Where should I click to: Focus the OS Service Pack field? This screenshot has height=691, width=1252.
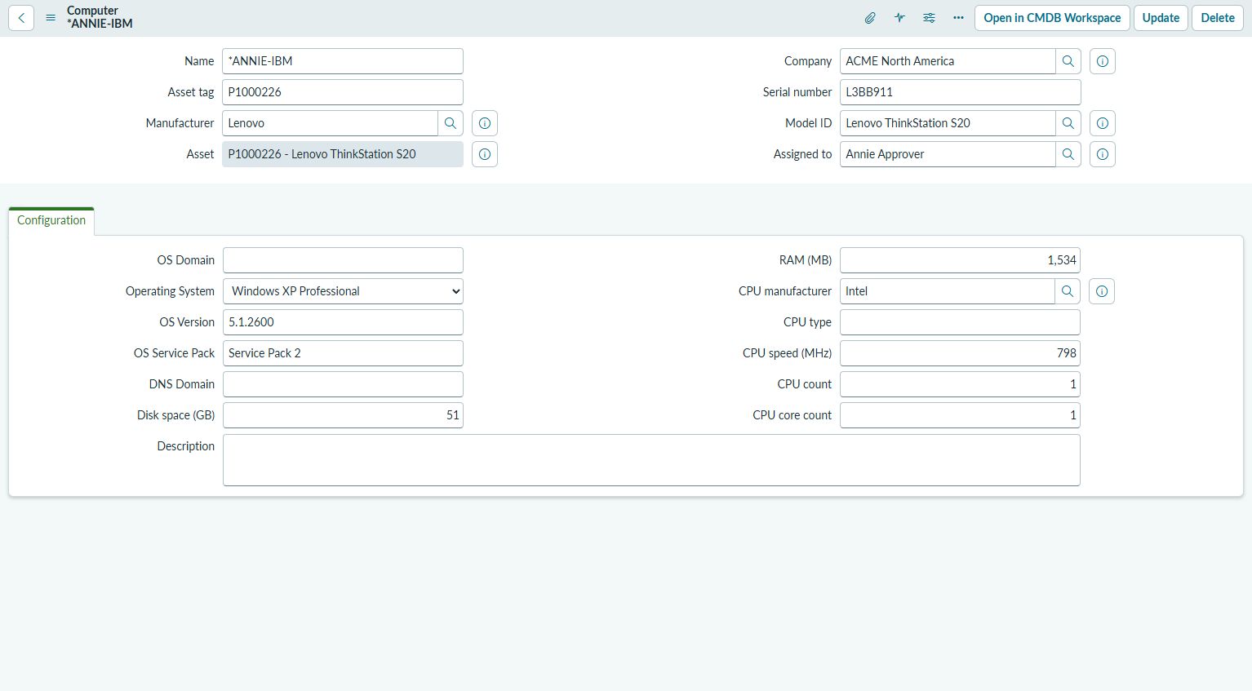343,353
